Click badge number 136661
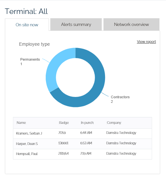This screenshot has width=166, height=179. (x=63, y=143)
